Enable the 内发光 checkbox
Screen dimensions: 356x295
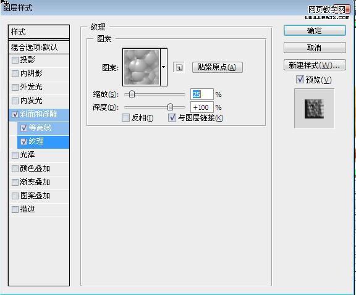[x=15, y=101]
